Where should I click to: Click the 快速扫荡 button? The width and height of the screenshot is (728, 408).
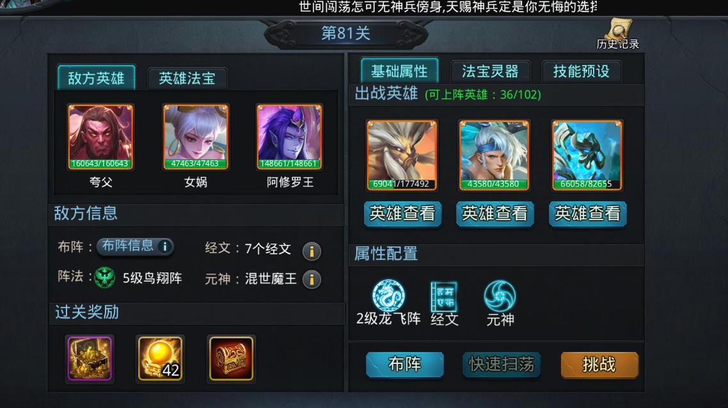coord(502,365)
